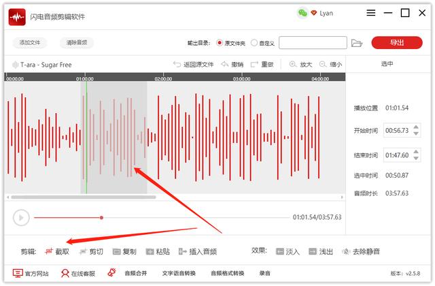
Task: Open 音频格式转换 format converter
Action: [228, 273]
